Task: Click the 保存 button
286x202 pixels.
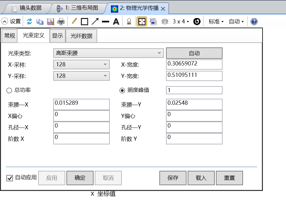Action: 173,178
